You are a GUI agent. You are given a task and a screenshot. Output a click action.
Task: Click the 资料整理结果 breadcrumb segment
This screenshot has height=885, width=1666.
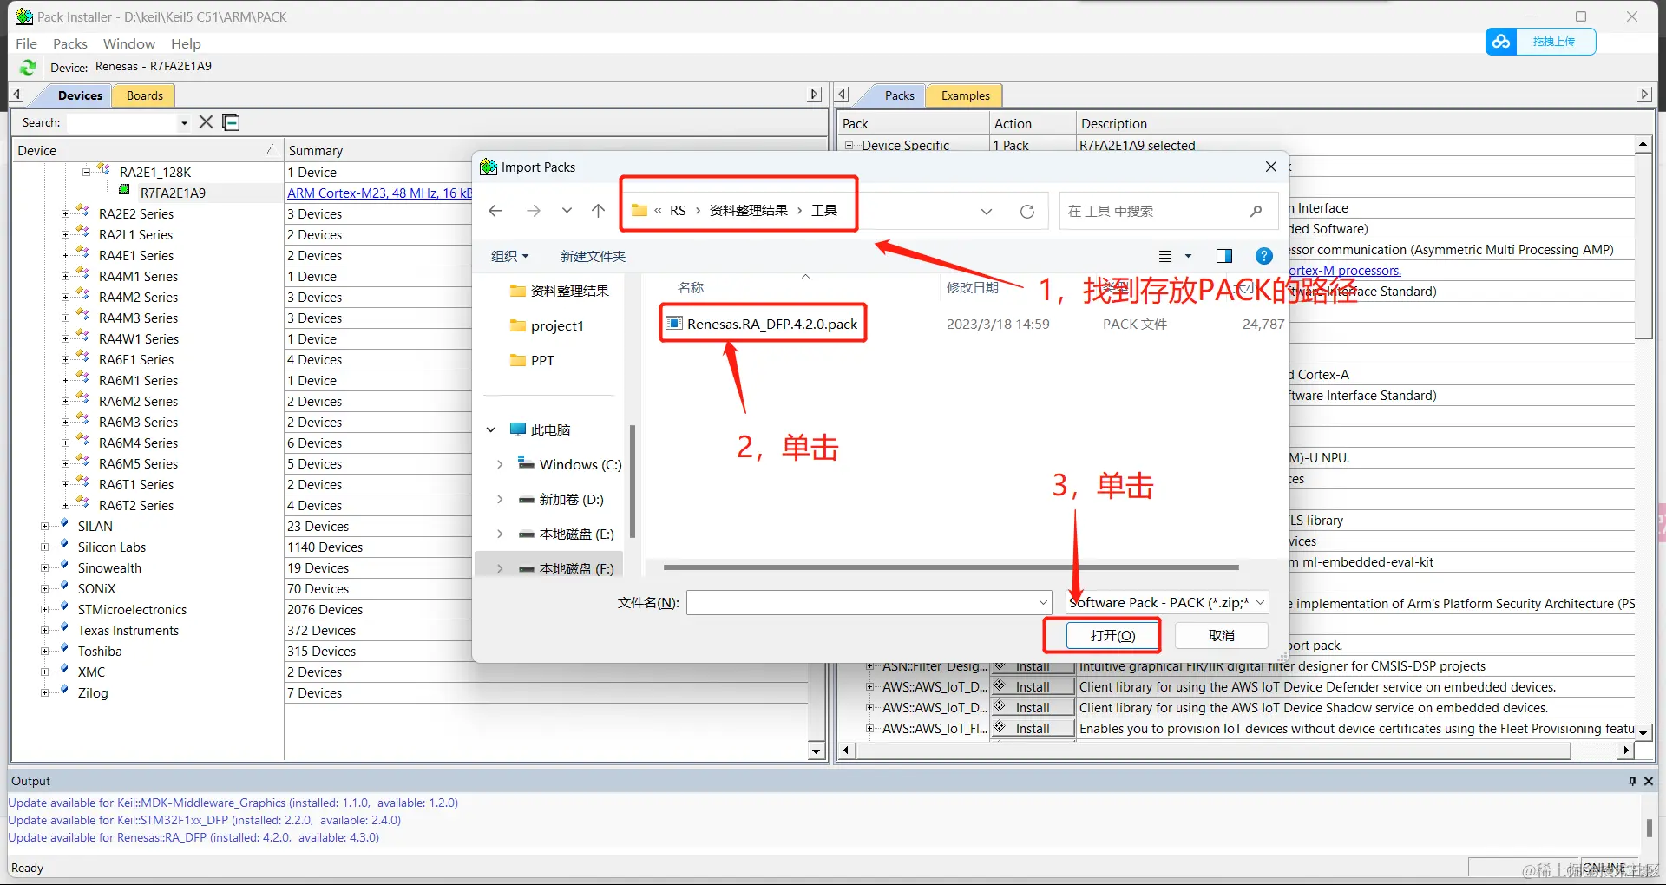point(748,210)
